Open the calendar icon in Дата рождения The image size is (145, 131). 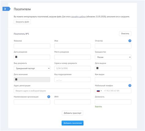[x=16, y=57]
